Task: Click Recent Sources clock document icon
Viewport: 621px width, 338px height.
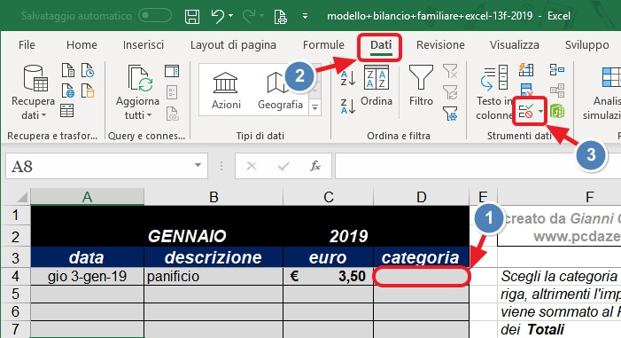Action: tap(88, 70)
